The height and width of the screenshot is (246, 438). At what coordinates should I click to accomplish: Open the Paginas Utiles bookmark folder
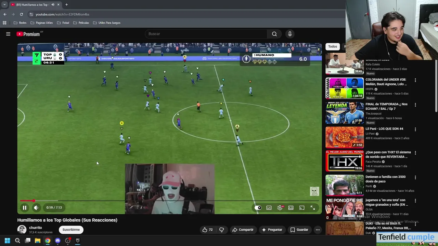click(x=42, y=23)
